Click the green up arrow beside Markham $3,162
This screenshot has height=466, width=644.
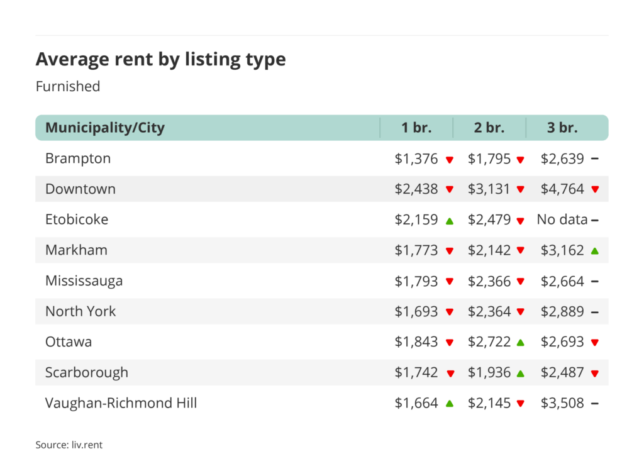pyautogui.click(x=595, y=251)
